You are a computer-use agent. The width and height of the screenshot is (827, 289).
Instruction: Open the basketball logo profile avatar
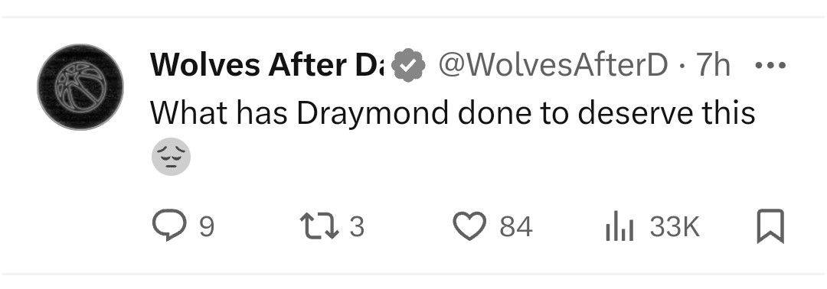tap(80, 87)
